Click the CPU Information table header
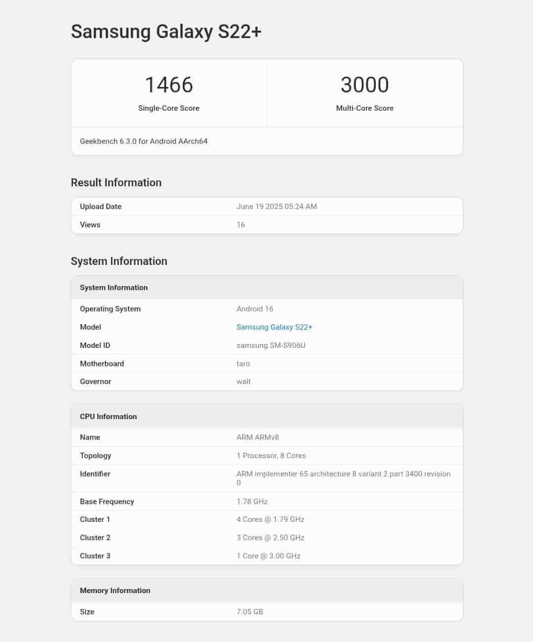 (108, 417)
